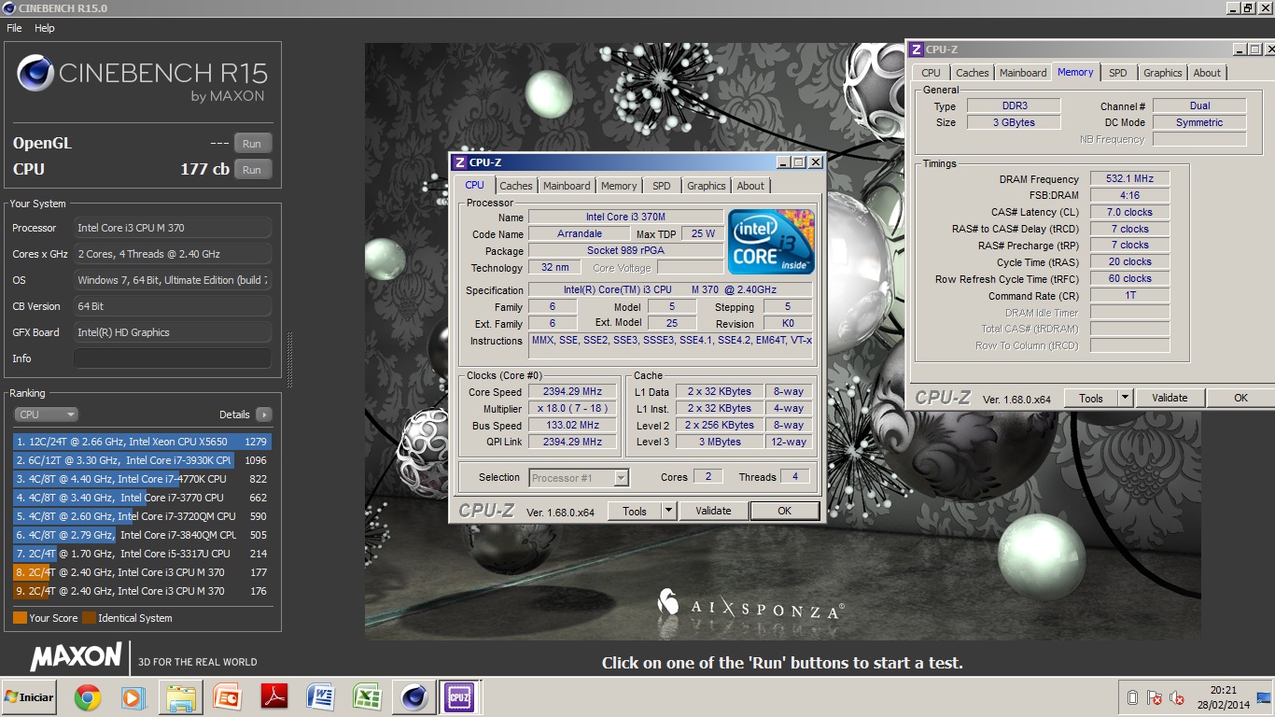Screen dimensions: 1275x717
Task: Open the Windows Explorer folder icon
Action: [181, 697]
